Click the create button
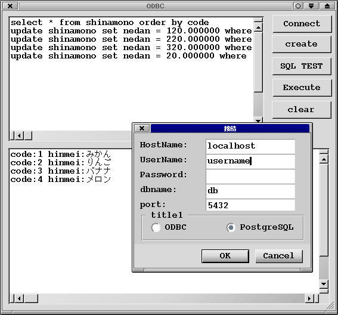The width and height of the screenshot is (338, 315). 302,44
